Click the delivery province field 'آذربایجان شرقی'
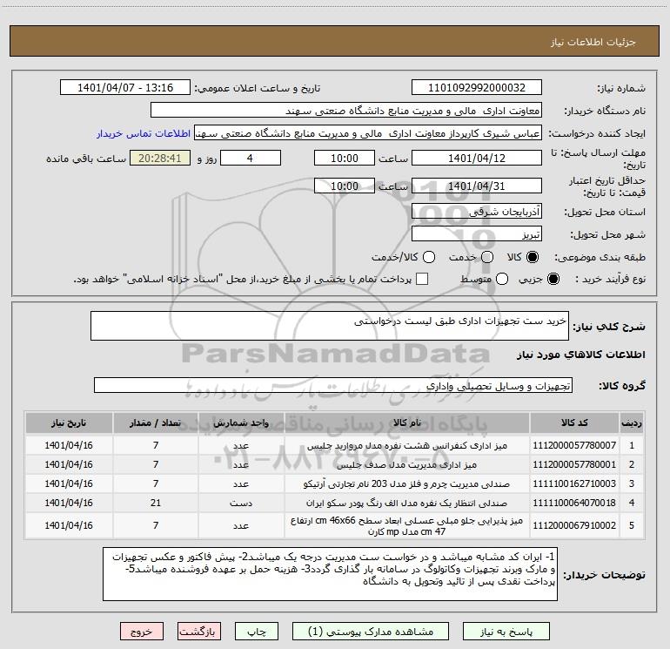Screen dimensions: 670x649 tap(477, 212)
